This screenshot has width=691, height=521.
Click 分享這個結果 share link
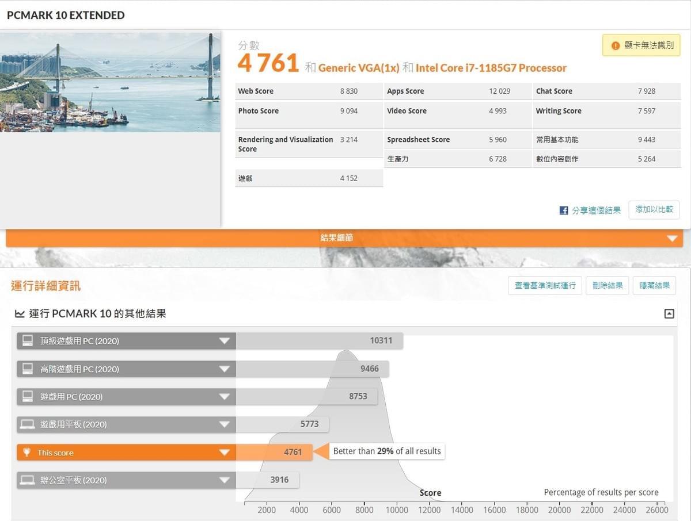[596, 210]
